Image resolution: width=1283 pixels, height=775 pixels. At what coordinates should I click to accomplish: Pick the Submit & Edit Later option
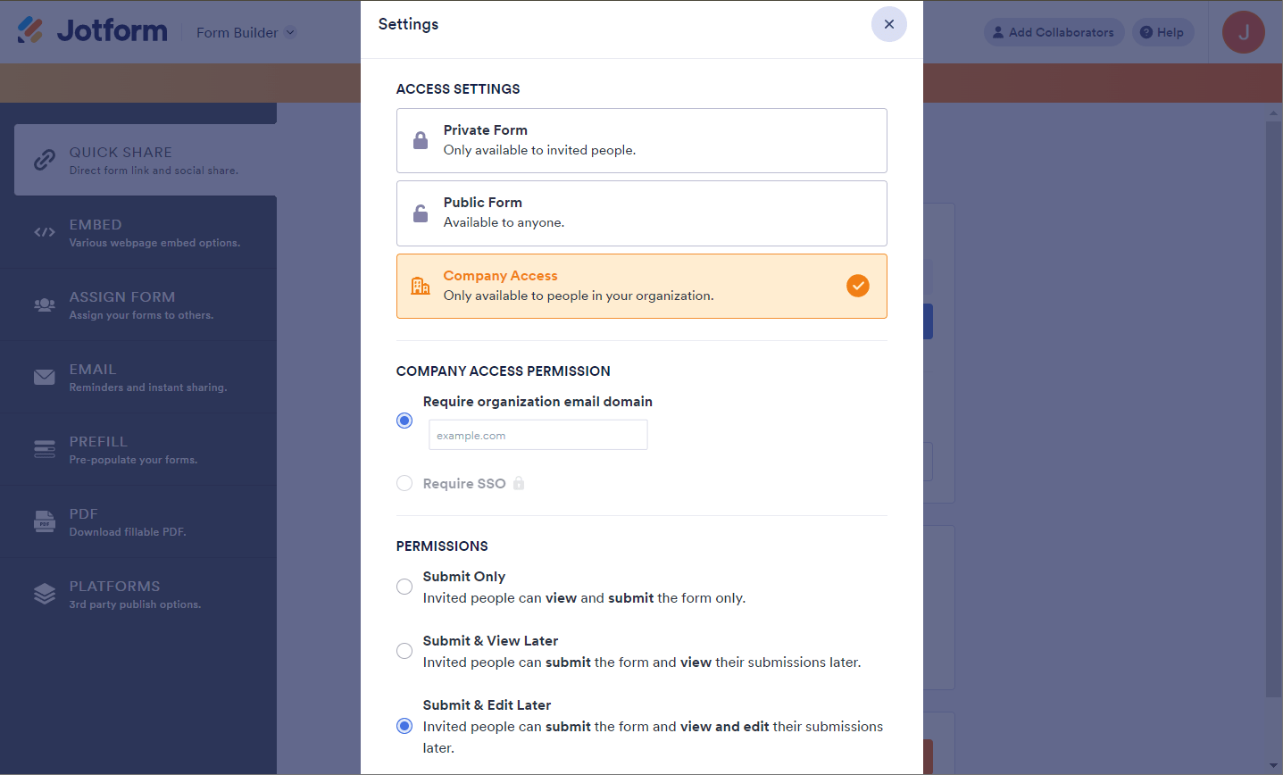click(x=404, y=726)
